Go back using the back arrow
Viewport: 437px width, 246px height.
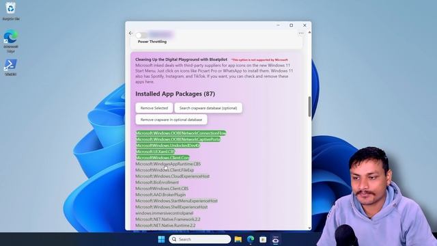130,33
